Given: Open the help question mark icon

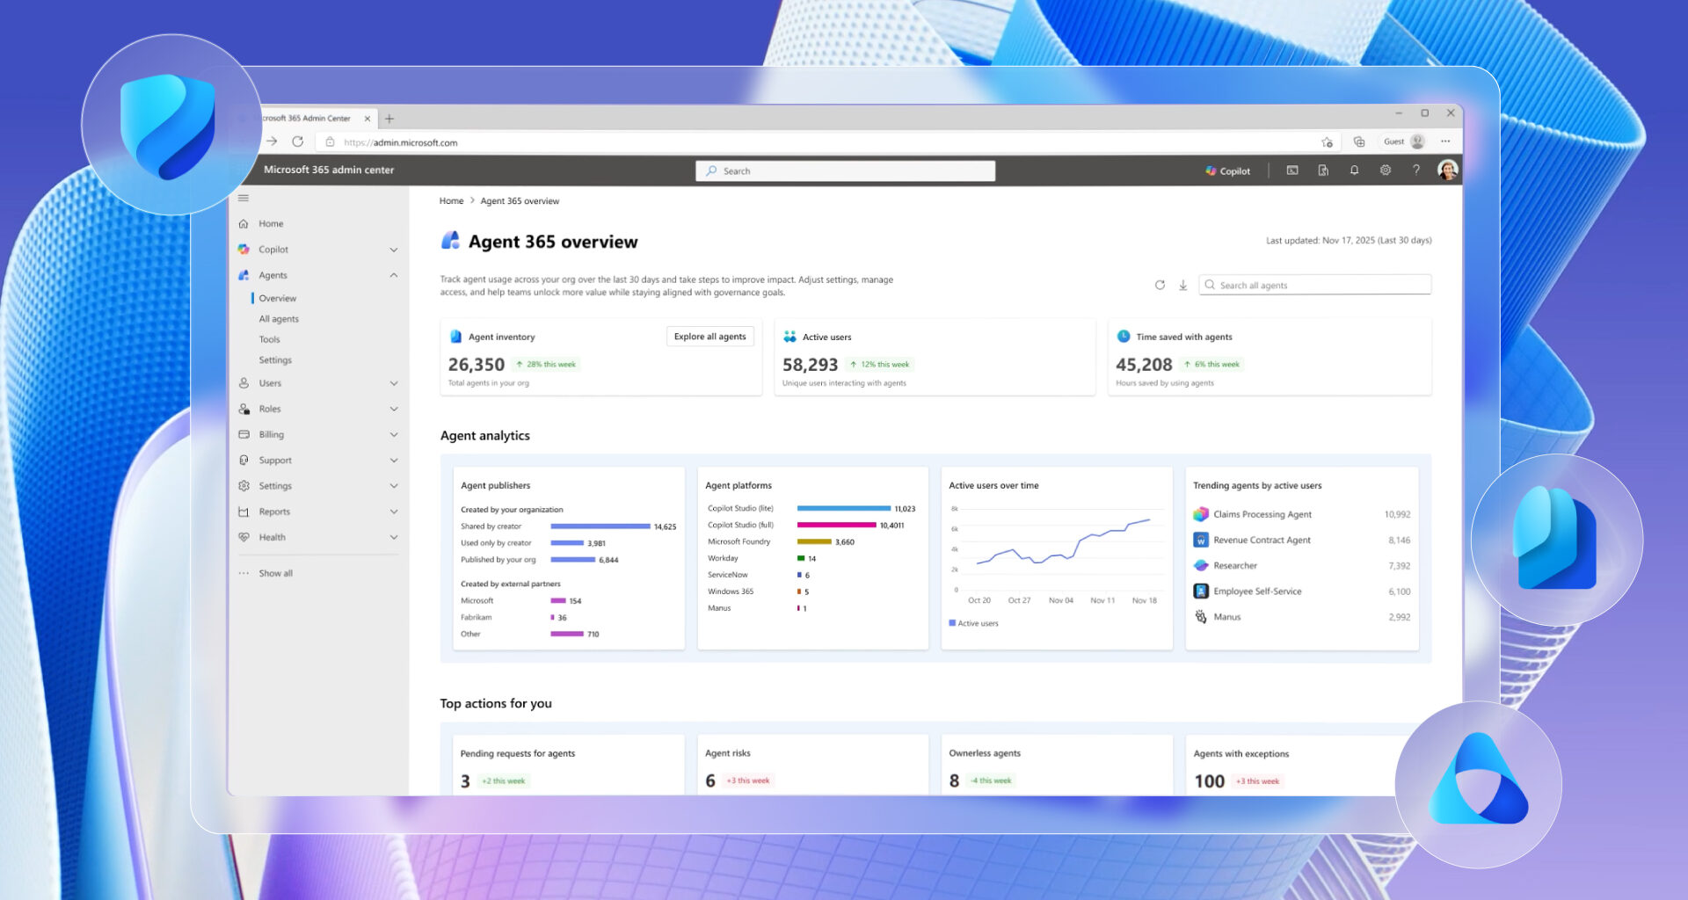Looking at the screenshot, I should (1415, 171).
